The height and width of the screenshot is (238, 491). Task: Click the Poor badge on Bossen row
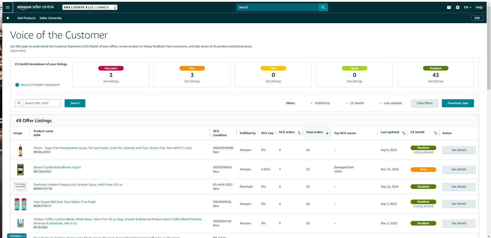tap(423, 170)
